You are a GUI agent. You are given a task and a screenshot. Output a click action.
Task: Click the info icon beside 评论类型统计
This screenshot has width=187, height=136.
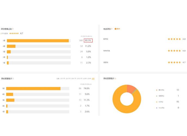tap(115, 78)
